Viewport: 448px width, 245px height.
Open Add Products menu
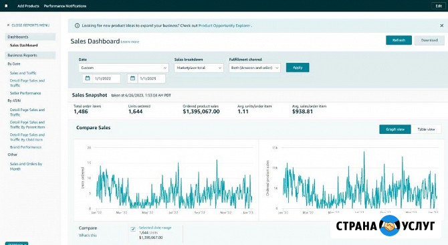pyautogui.click(x=28, y=6)
